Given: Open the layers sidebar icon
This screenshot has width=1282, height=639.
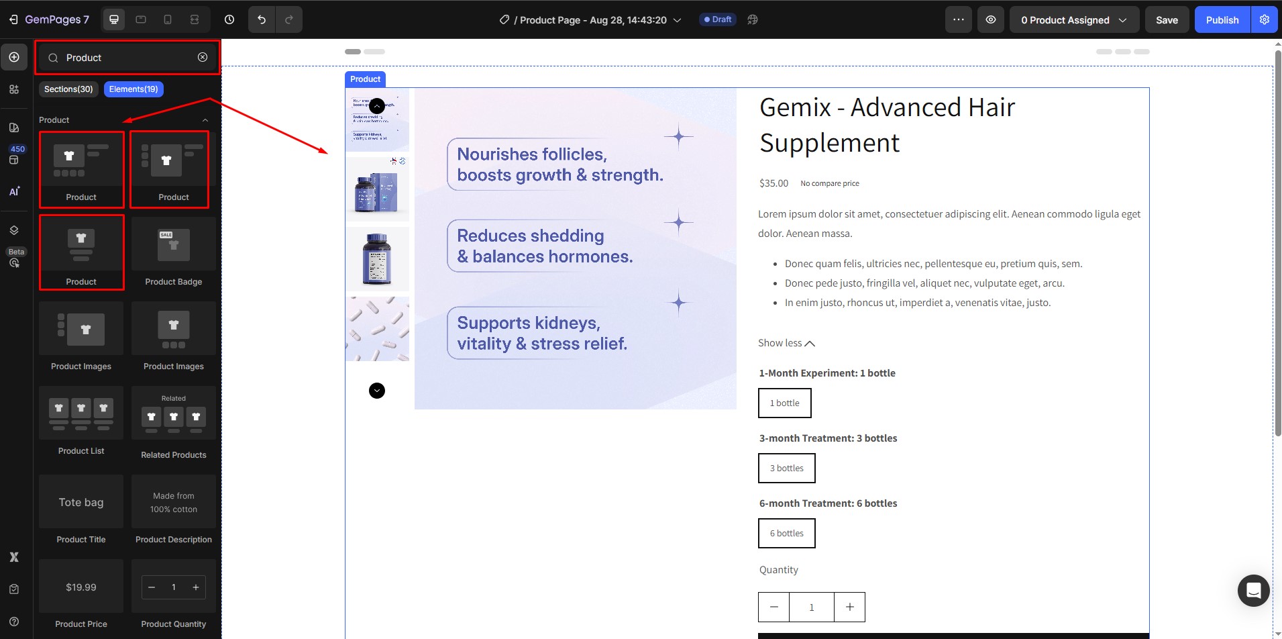Looking at the screenshot, I should pyautogui.click(x=14, y=230).
